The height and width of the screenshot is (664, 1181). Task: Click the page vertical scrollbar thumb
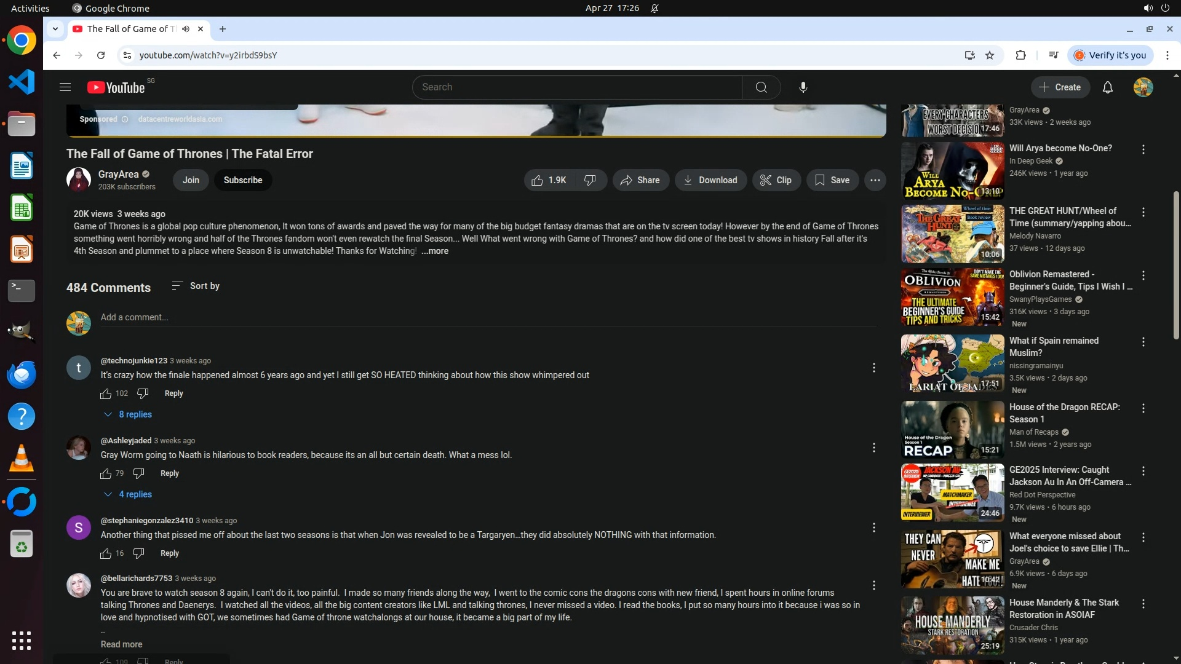[1176, 264]
